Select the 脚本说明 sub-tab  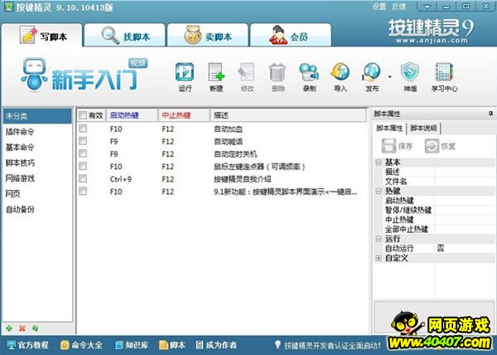tap(423, 129)
